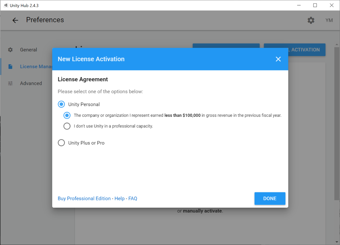This screenshot has width=340, height=245.
Task: Click the "Please select one of the options below" text
Action: point(100,92)
